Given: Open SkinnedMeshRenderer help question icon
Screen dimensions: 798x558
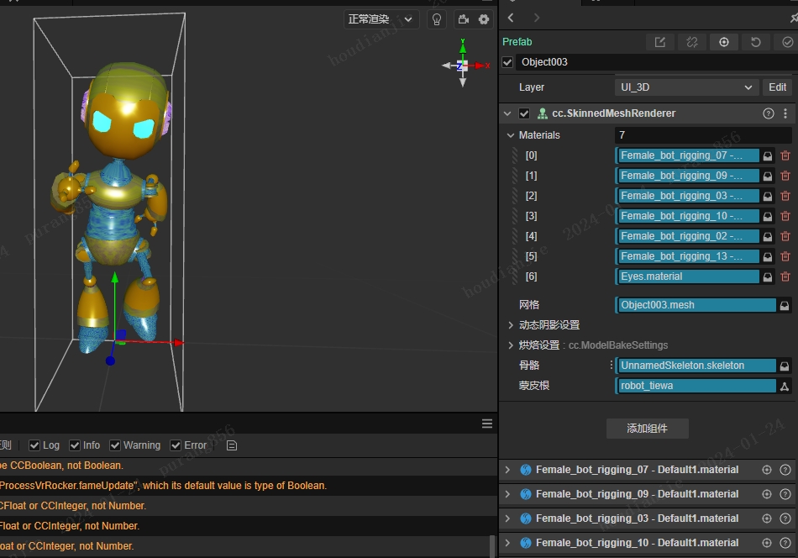Looking at the screenshot, I should click(768, 113).
